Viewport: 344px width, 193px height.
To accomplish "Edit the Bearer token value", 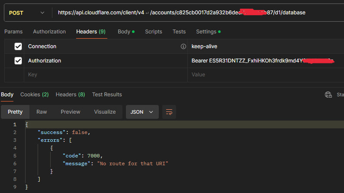I will [265, 61].
